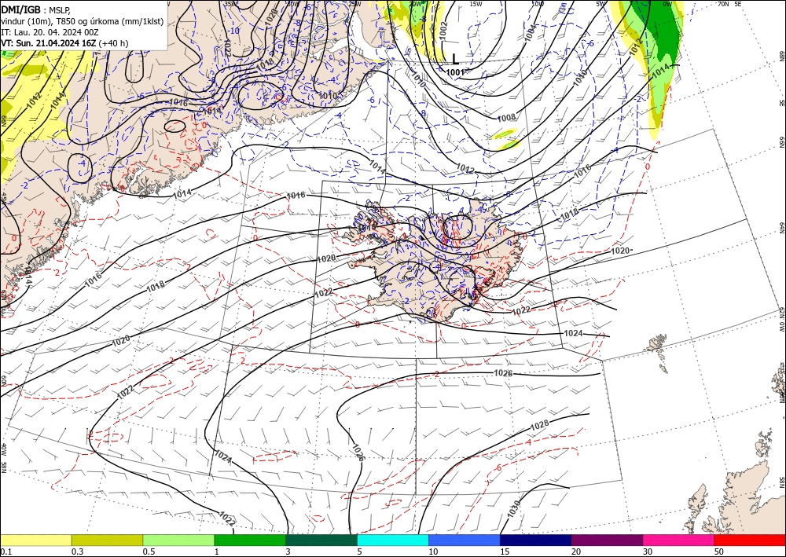This screenshot has width=786, height=557.
Task: Click the '35W' longitude label at top
Action: tap(231, 4)
